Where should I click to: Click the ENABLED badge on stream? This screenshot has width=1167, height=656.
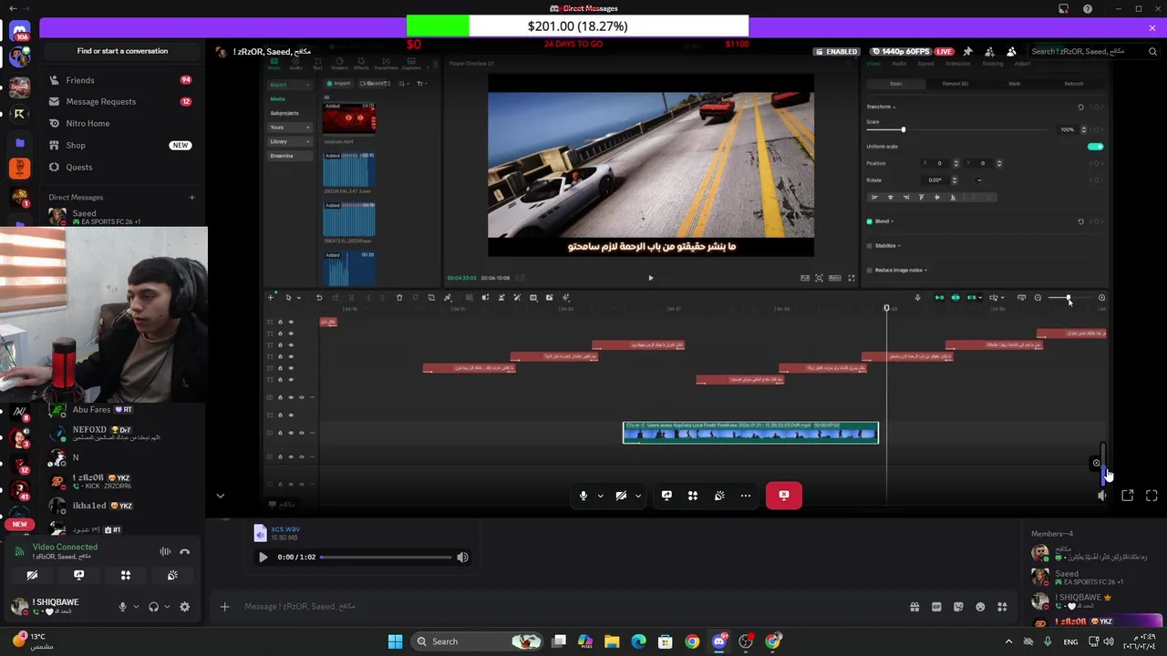click(835, 52)
